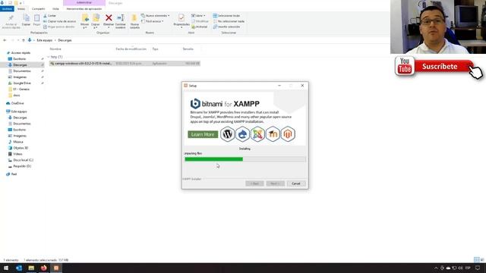
Task: Show hidden tray icons chevron
Action: pos(436,268)
